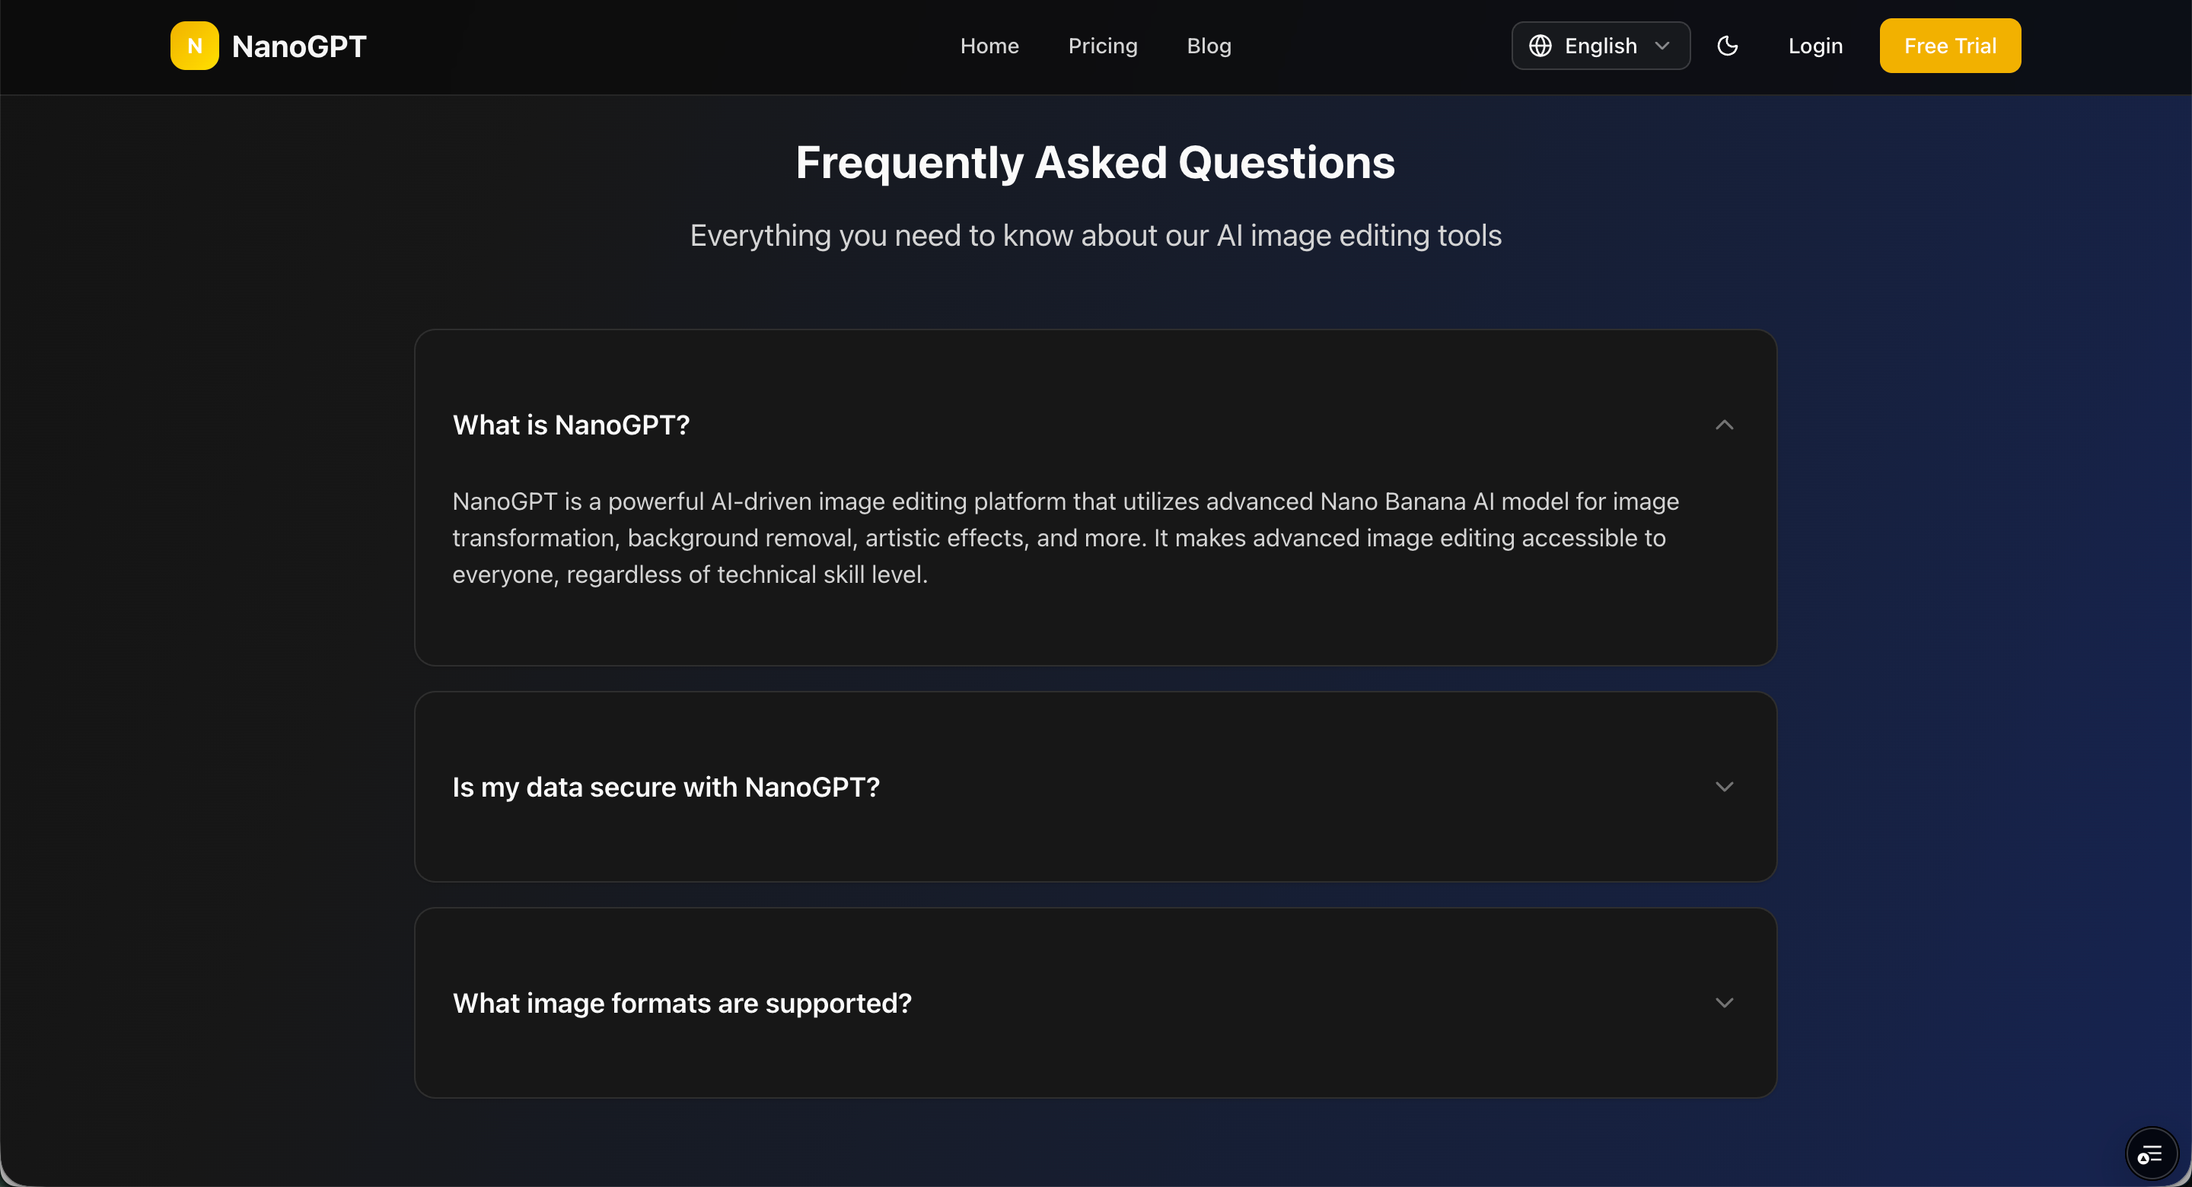Click the "What image formats are supported?" question text
Viewport: 2192px width, 1187px height.
pos(682,1002)
